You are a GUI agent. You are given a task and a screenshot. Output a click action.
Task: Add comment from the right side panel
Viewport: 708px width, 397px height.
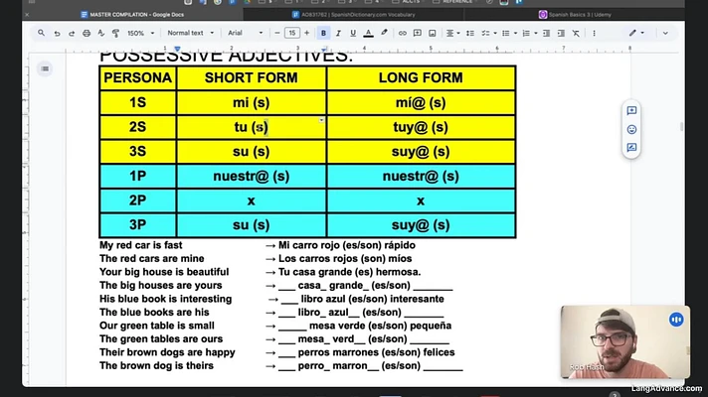(x=631, y=111)
